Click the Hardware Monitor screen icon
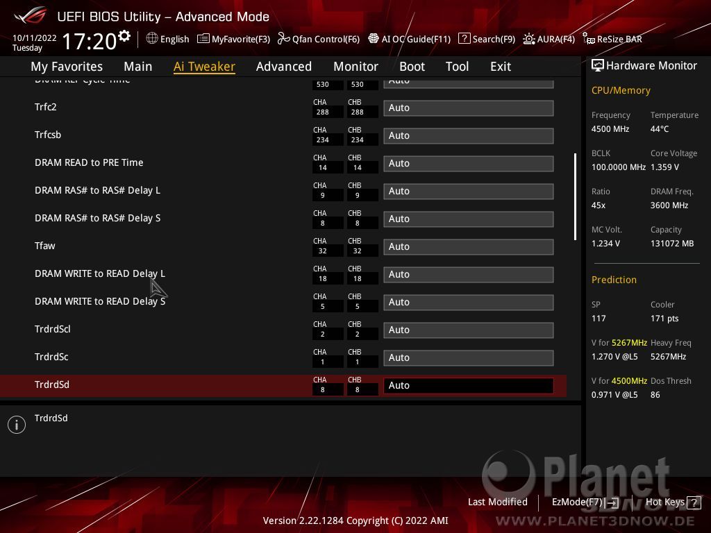 click(598, 66)
